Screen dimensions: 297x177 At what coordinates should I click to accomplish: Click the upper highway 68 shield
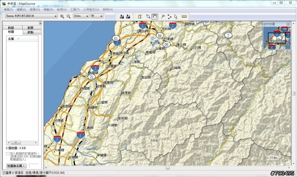[x=160, y=36]
